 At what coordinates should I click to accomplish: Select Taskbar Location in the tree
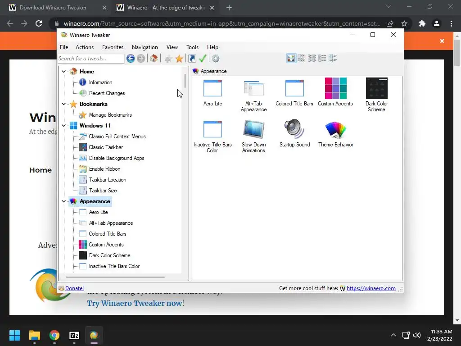pos(108,180)
